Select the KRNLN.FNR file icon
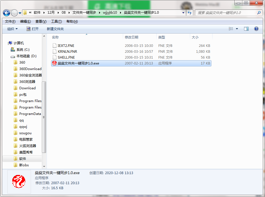The image size is (265, 197). (54, 51)
